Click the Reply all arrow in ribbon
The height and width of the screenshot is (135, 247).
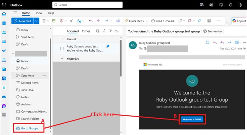pyautogui.click(x=98, y=21)
